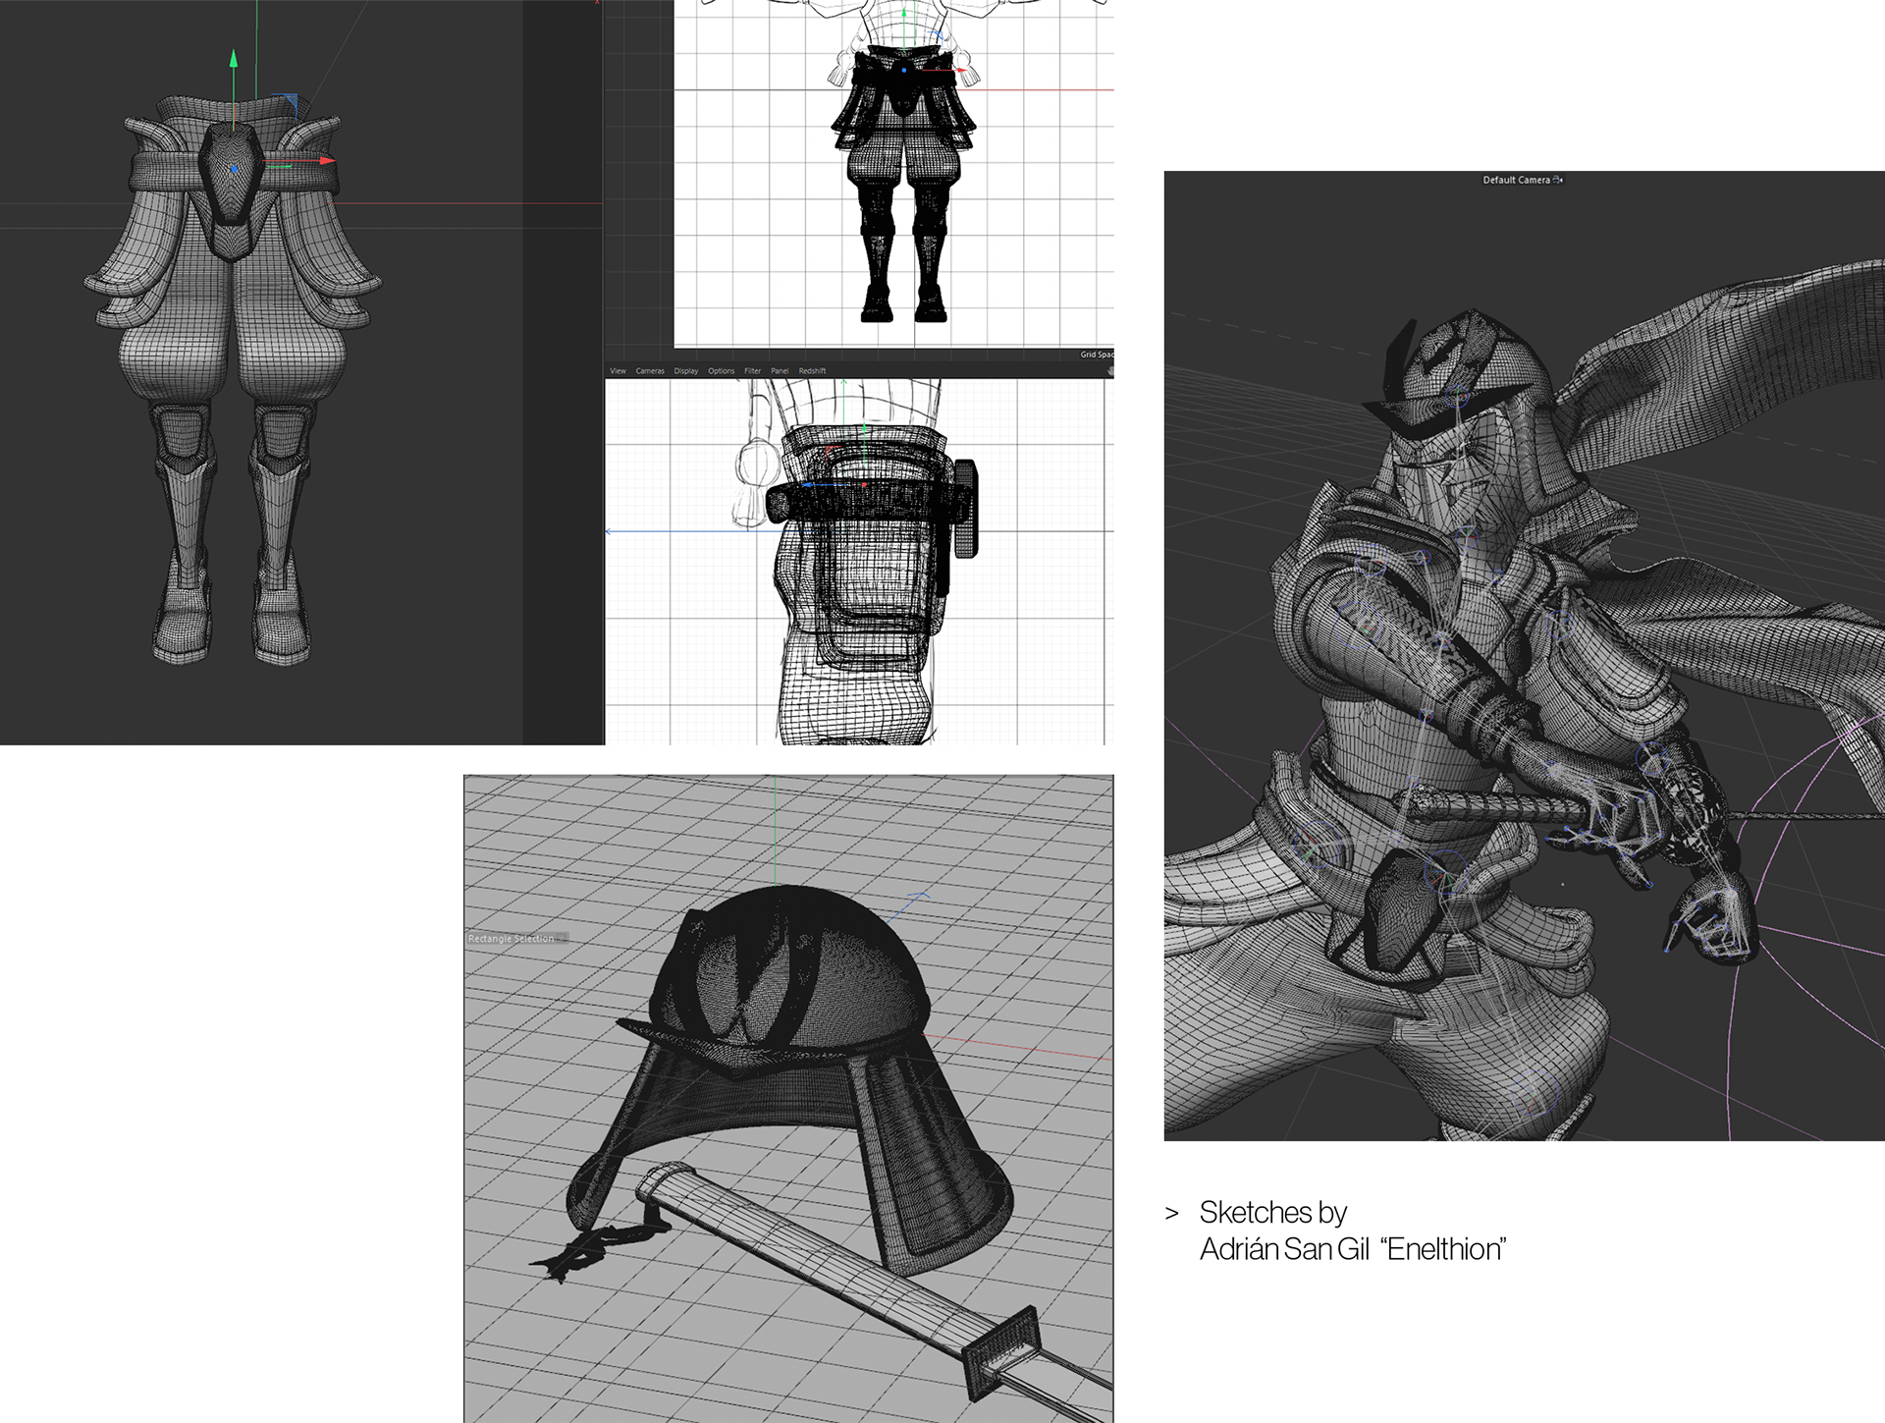1885x1423 pixels.
Task: Click the Rectangle Selection tool label
Action: (512, 939)
